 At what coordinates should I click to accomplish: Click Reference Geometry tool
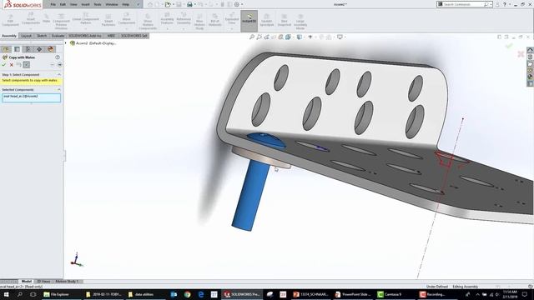click(x=184, y=19)
